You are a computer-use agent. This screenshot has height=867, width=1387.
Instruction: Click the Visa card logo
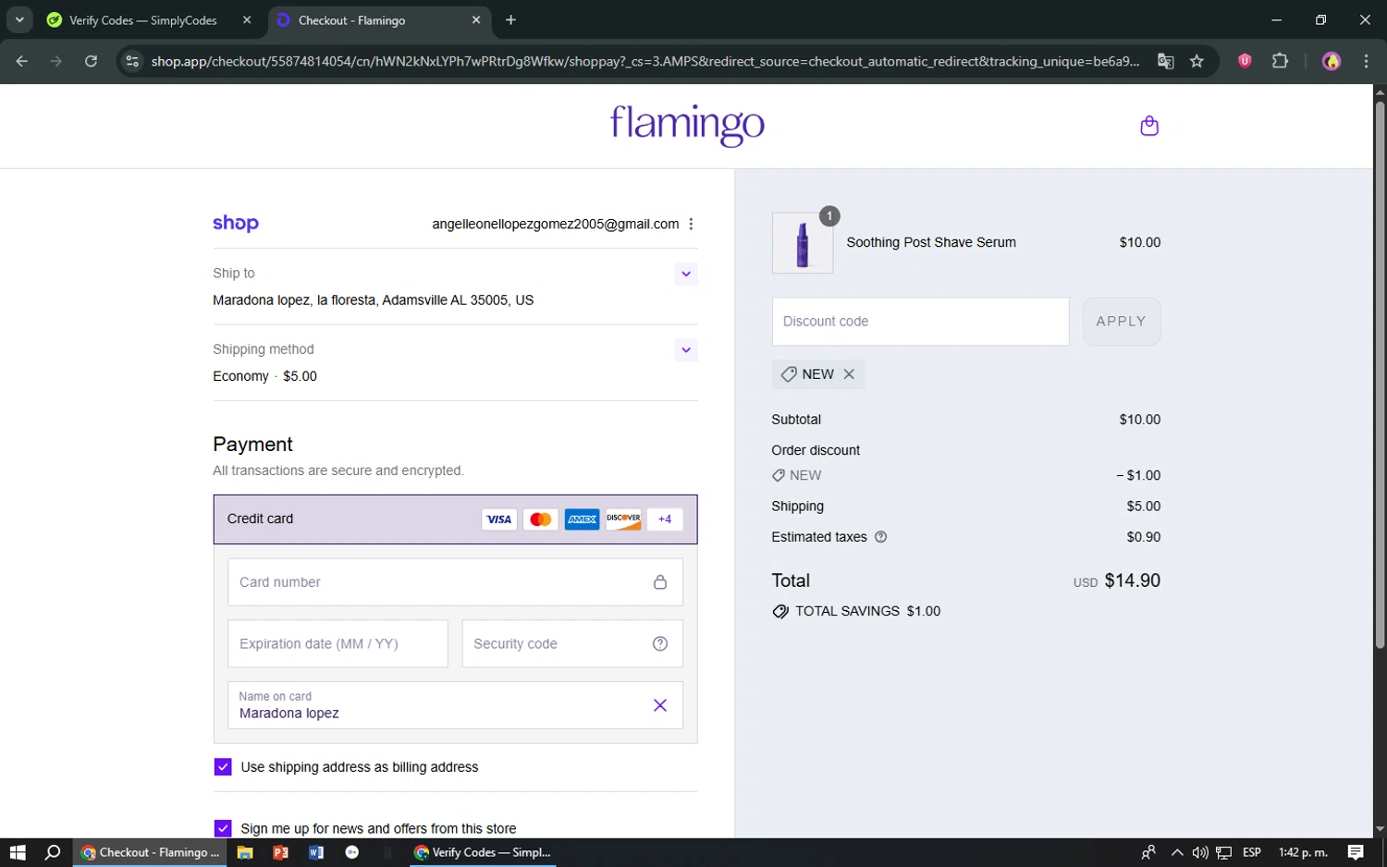click(499, 519)
